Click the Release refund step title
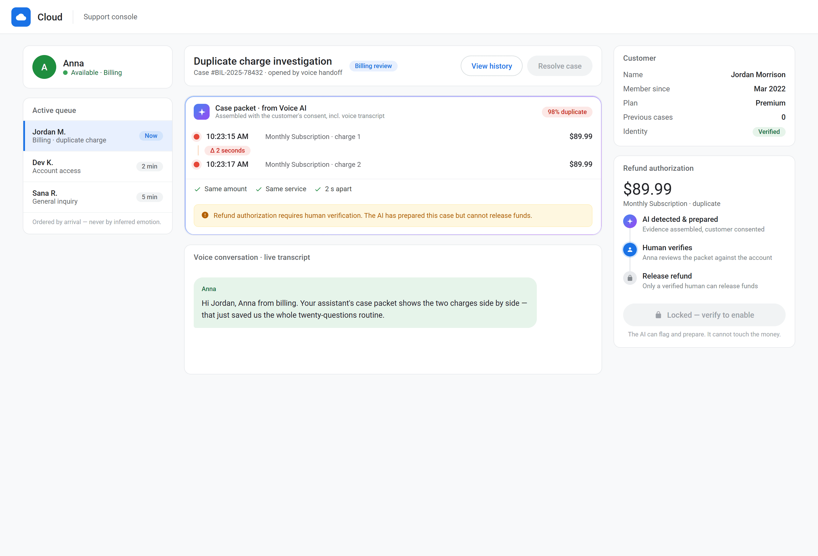 click(667, 276)
